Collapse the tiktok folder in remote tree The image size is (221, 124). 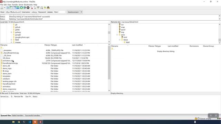point(119,40)
